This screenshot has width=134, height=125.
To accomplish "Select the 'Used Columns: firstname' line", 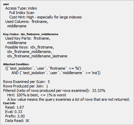I will pyautogui.click(x=27, y=22).
